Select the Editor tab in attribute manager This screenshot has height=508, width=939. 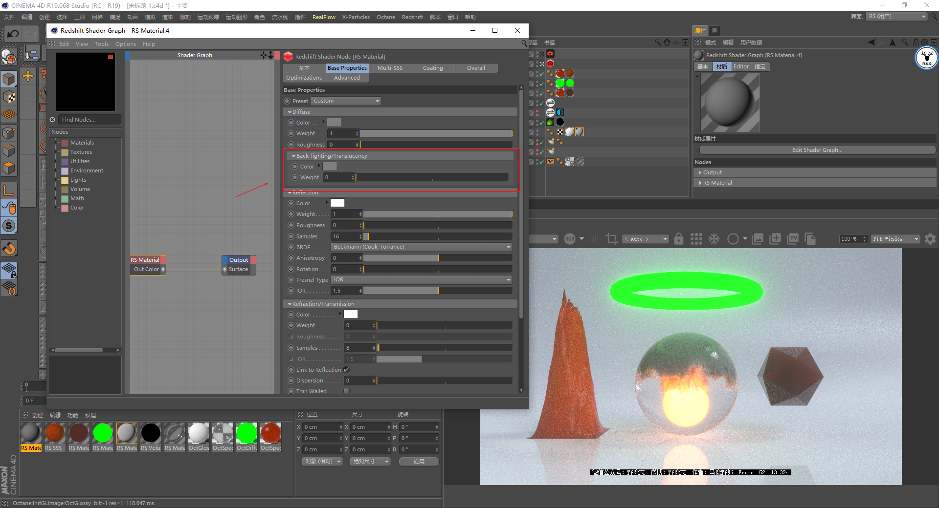[741, 66]
